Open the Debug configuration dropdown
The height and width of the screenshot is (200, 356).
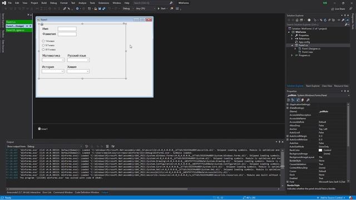tap(128, 9)
